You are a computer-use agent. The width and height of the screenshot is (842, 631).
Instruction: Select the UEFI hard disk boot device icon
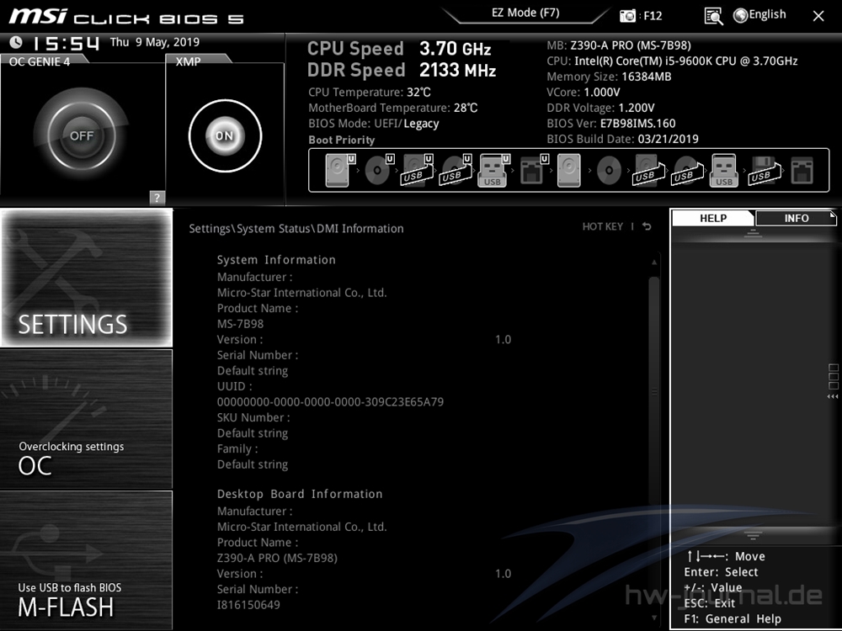pyautogui.click(x=340, y=170)
